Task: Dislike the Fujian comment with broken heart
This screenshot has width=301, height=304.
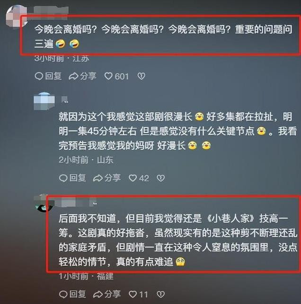Action: 161,294
